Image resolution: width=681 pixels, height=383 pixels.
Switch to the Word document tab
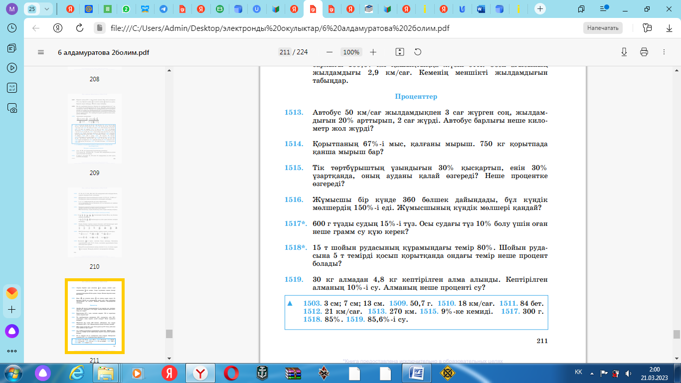click(x=481, y=9)
